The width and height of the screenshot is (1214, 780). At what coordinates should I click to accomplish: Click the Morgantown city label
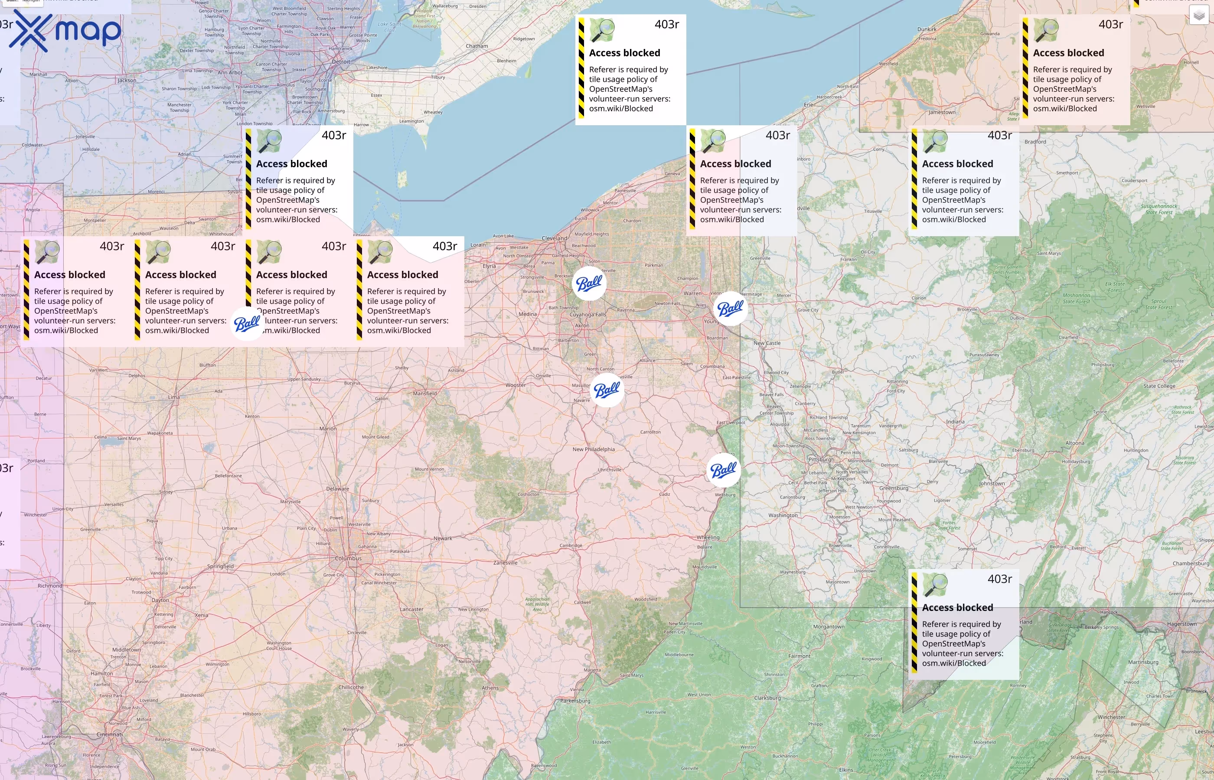coord(829,627)
